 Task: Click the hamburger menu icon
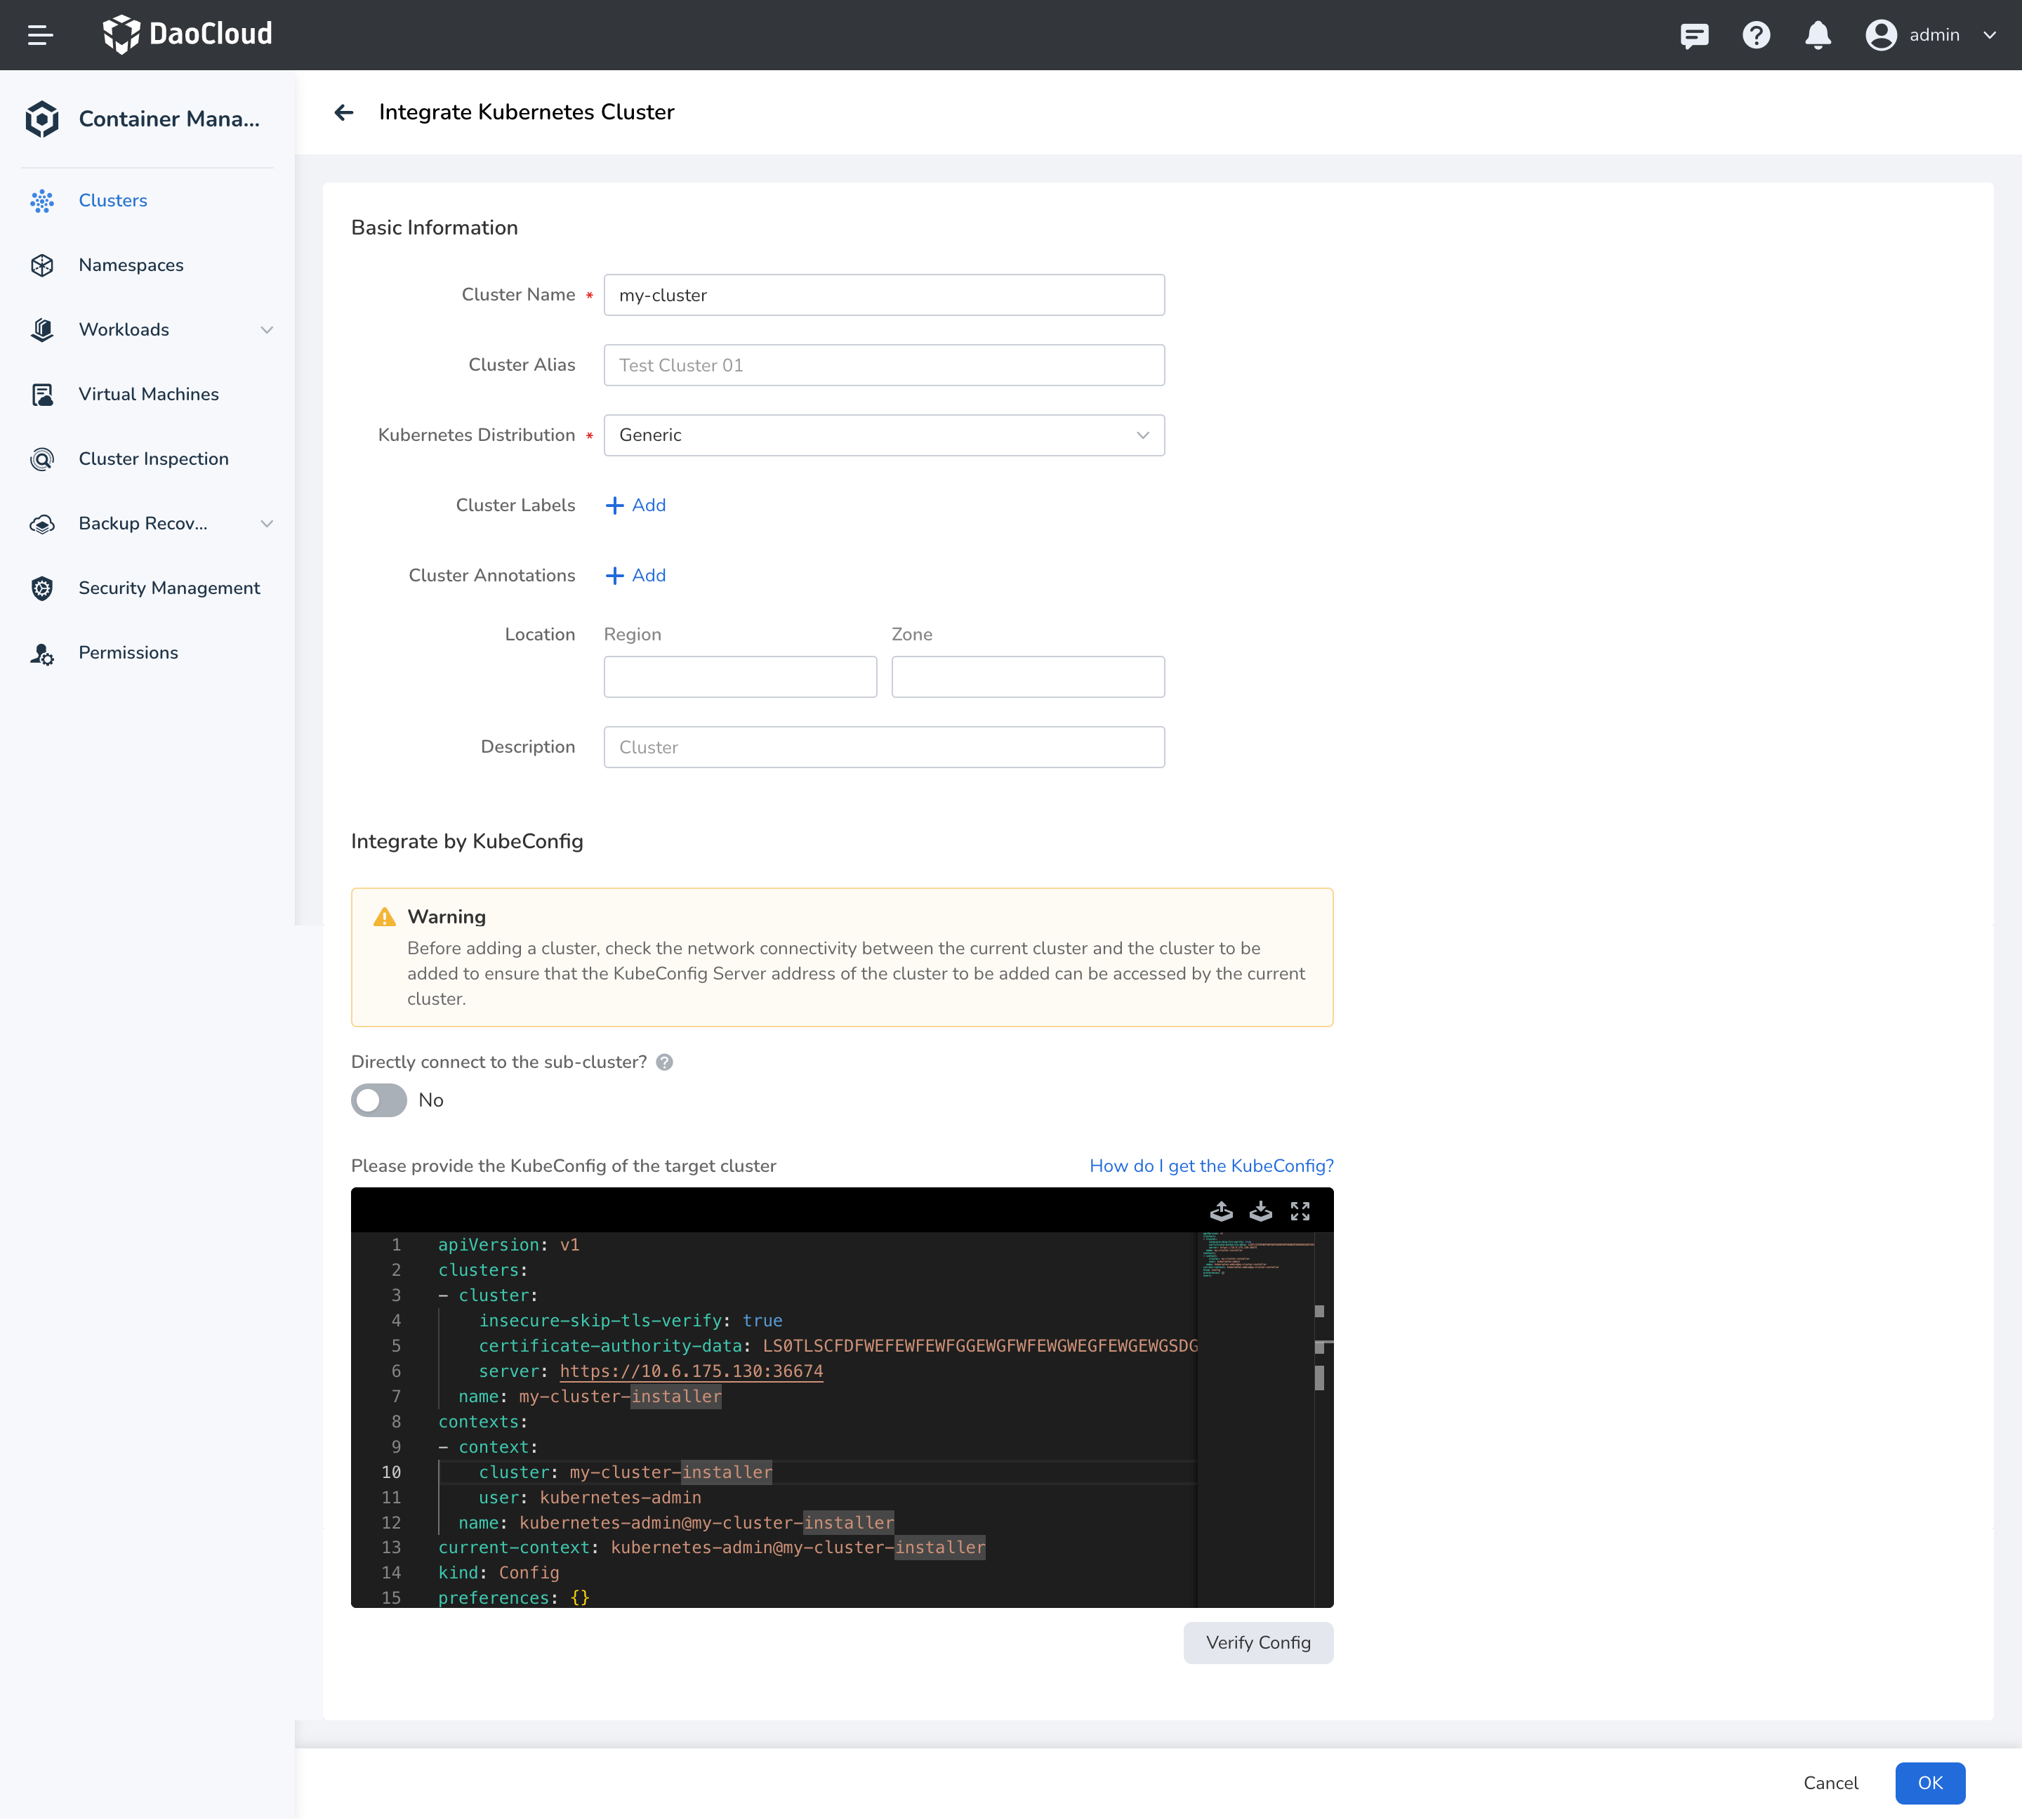(41, 34)
